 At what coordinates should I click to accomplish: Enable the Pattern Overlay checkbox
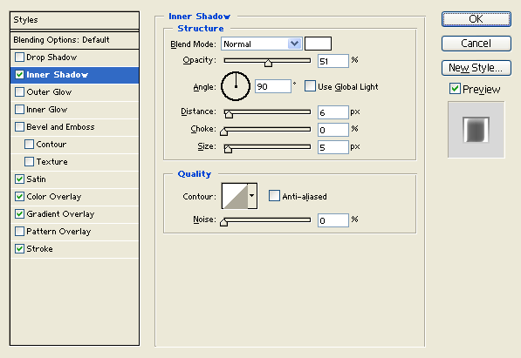click(19, 231)
